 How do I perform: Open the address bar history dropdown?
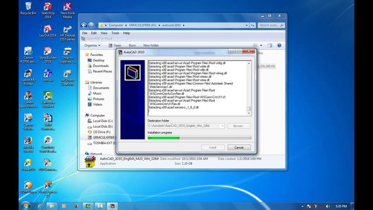click(247, 25)
